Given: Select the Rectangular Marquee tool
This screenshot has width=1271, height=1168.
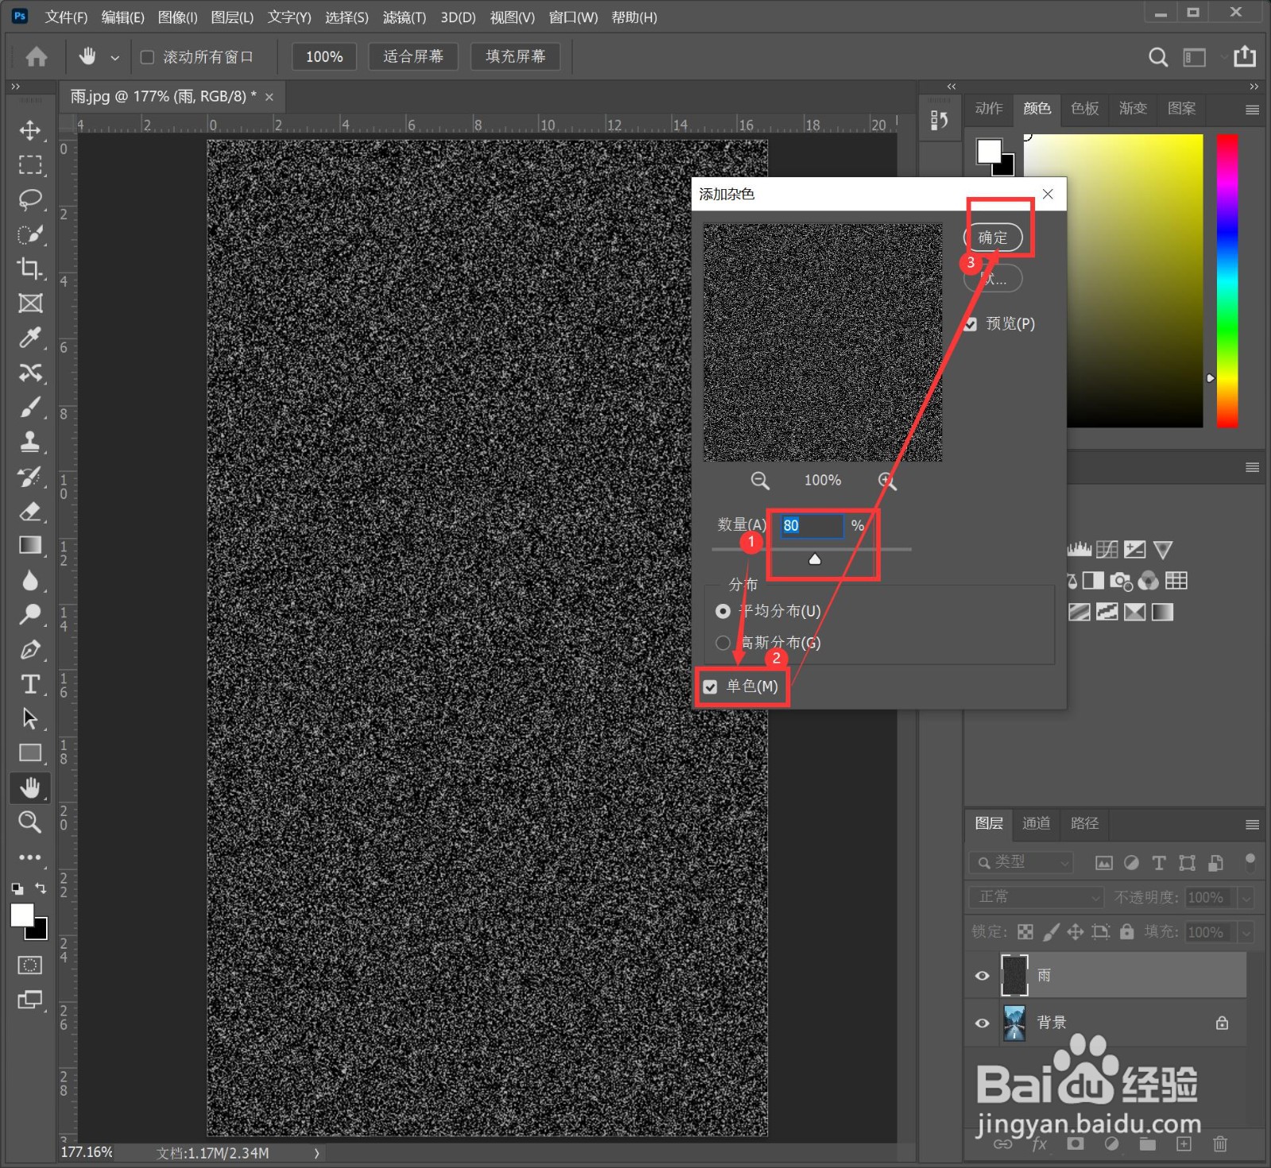Looking at the screenshot, I should [30, 164].
